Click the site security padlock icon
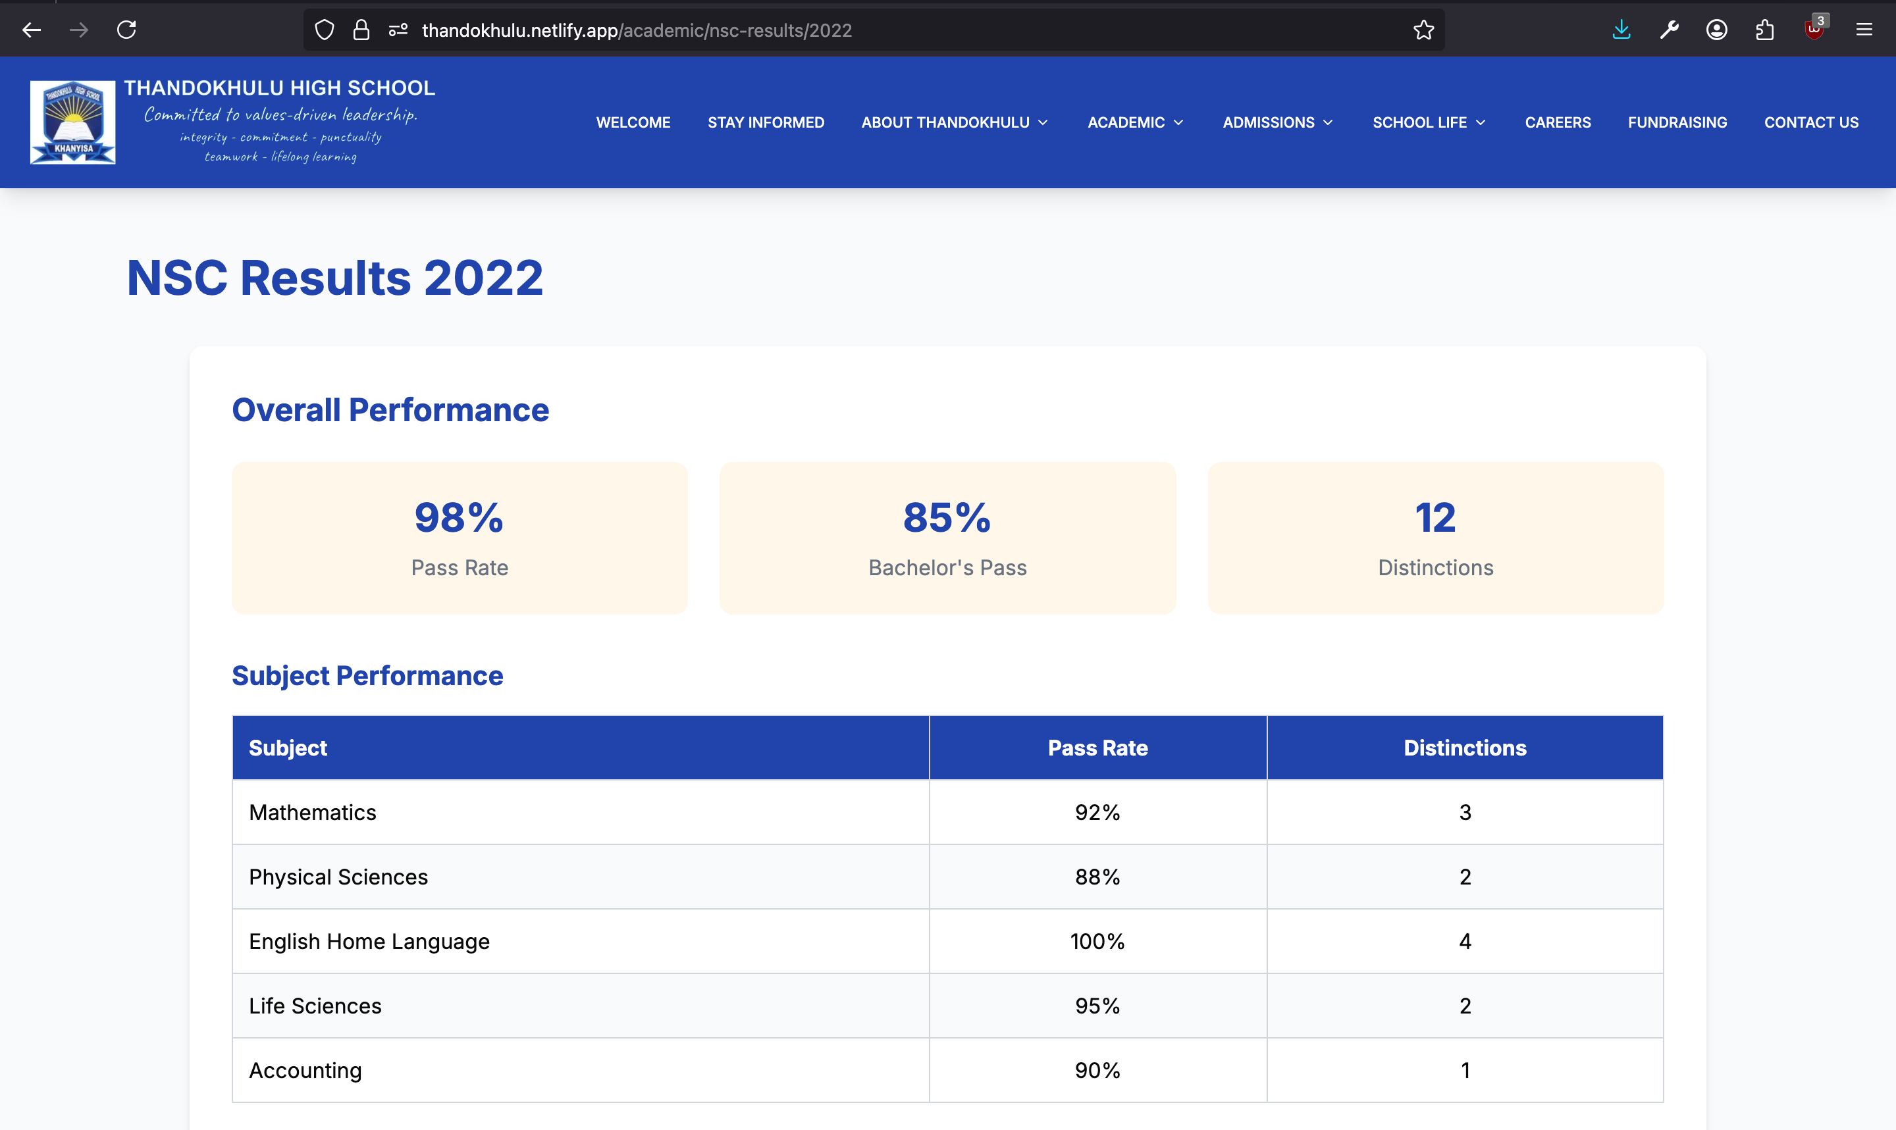Viewport: 1896px width, 1130px height. pos(361,30)
